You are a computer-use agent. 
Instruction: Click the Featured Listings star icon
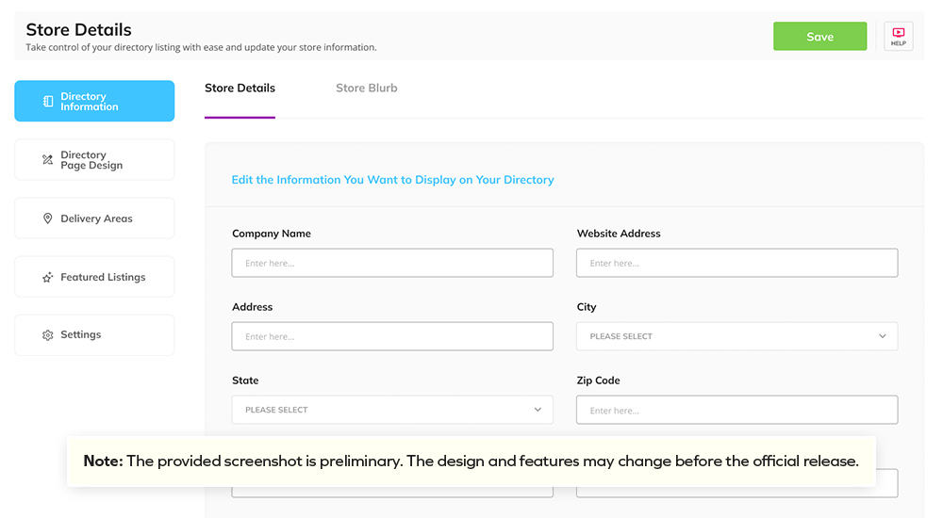pos(47,277)
